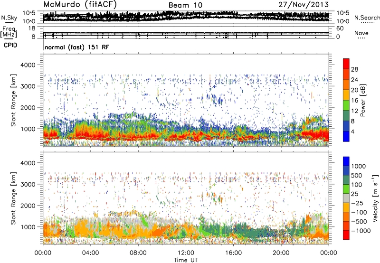
Task: Click the 'Freq. [MHz]' label
Action: (x=9, y=32)
